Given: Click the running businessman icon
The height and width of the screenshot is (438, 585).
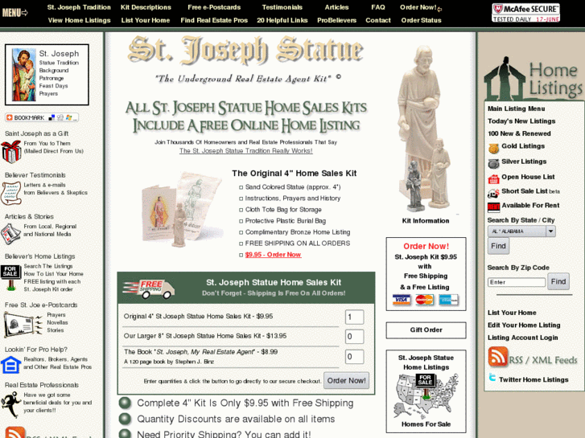Looking at the screenshot, I should pos(10,405).
